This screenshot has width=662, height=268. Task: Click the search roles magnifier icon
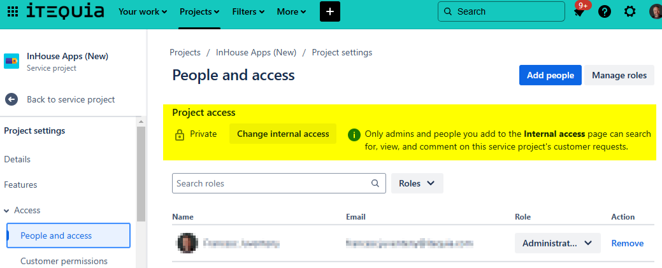[x=375, y=183]
